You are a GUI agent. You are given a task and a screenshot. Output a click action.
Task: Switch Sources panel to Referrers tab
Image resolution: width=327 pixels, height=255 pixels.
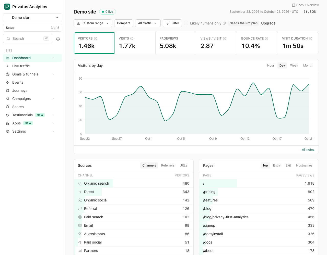pos(168,165)
